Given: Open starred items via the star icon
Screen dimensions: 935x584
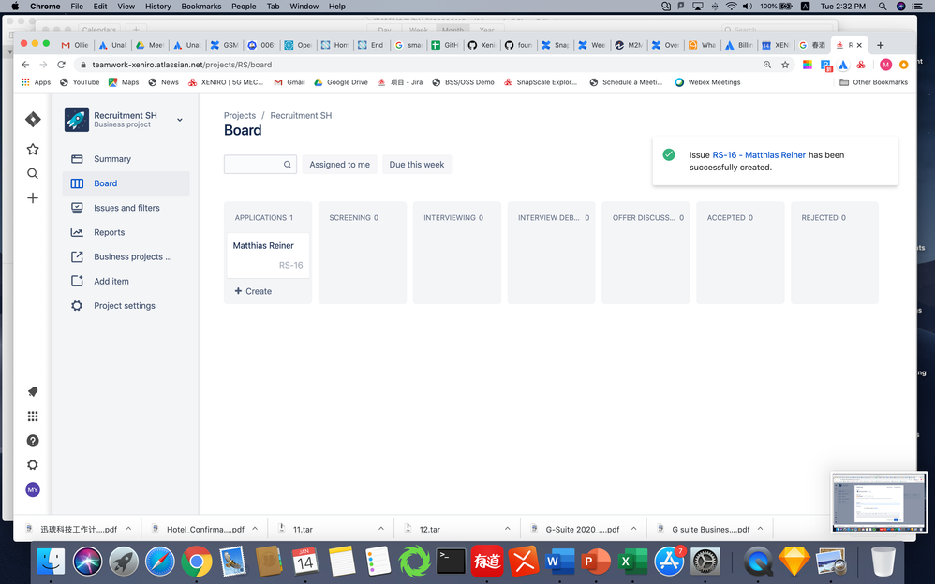Looking at the screenshot, I should (32, 148).
